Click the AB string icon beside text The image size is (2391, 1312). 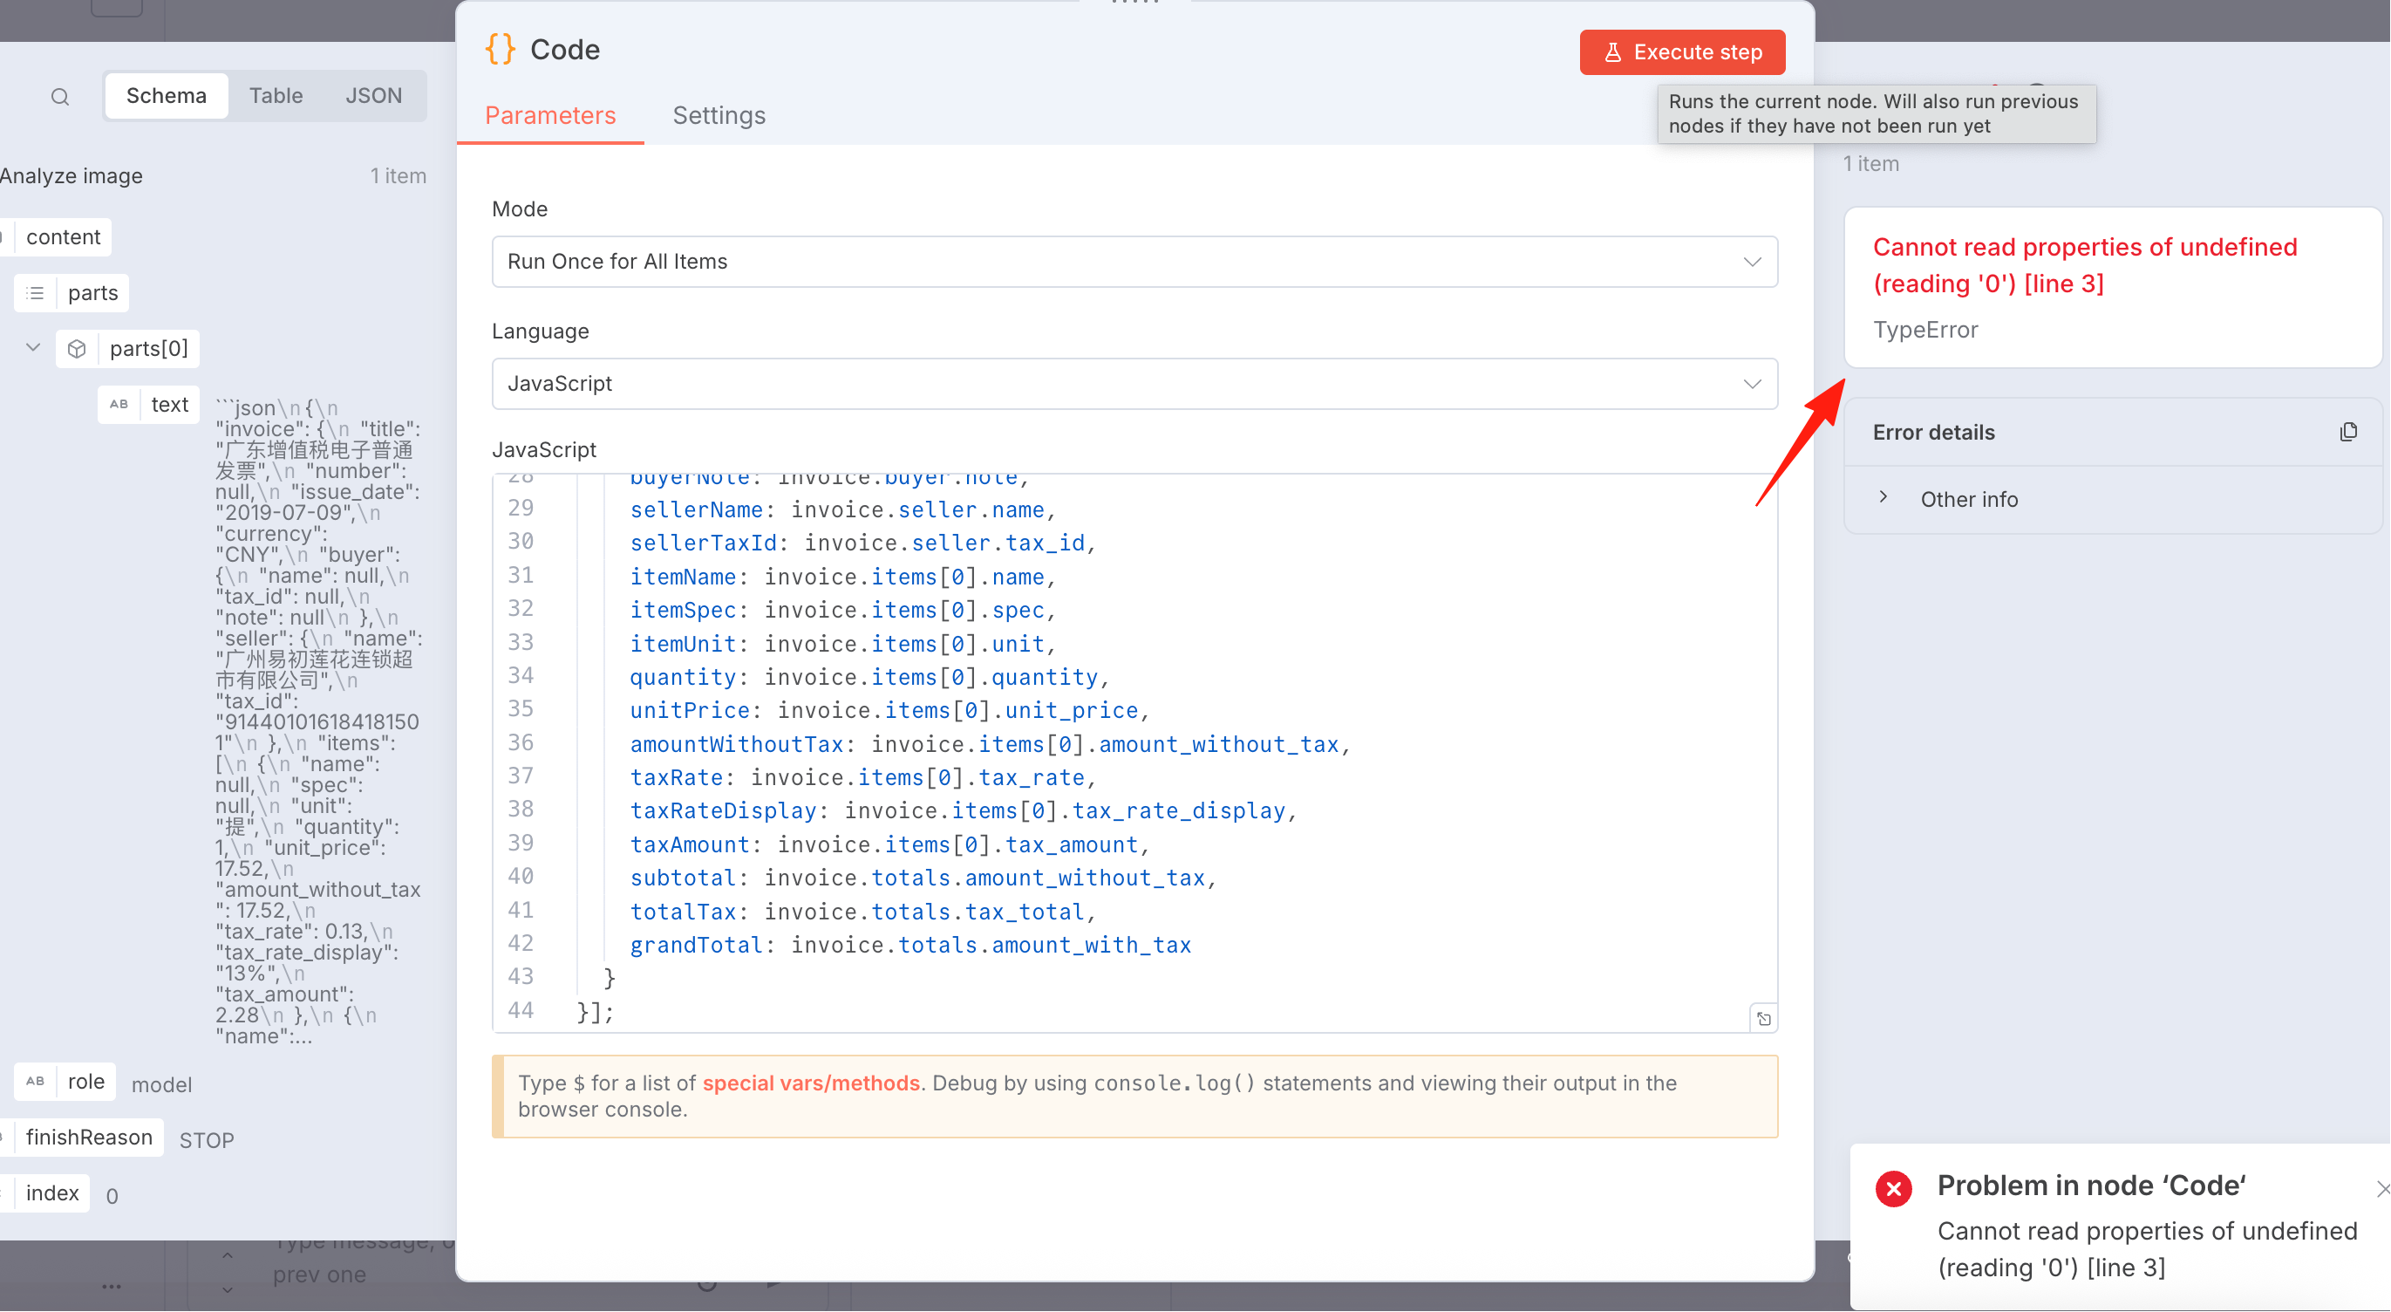click(119, 404)
